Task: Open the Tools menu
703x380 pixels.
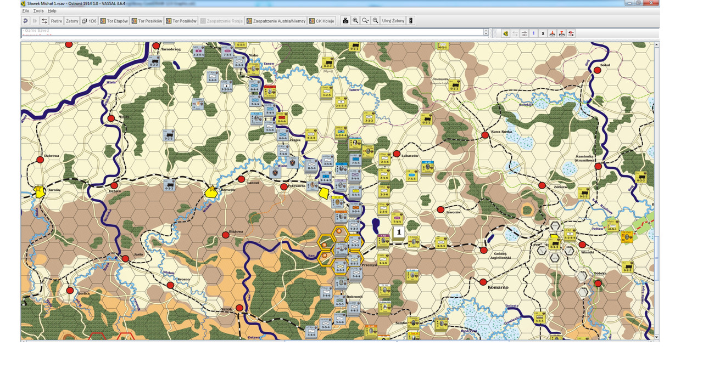Action: pos(38,11)
